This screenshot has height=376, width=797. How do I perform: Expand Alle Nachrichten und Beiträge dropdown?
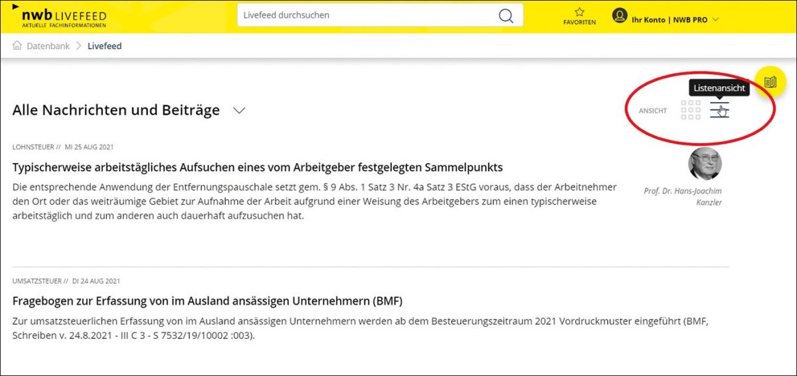(239, 110)
